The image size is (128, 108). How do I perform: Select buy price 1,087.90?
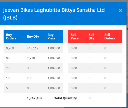click(x=54, y=58)
